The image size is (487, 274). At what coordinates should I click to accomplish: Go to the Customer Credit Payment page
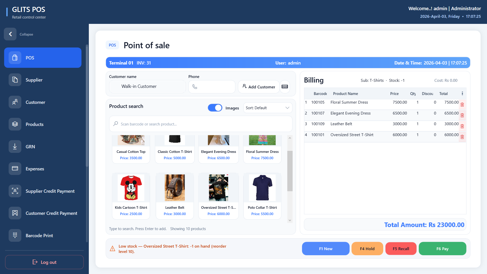[51, 213]
